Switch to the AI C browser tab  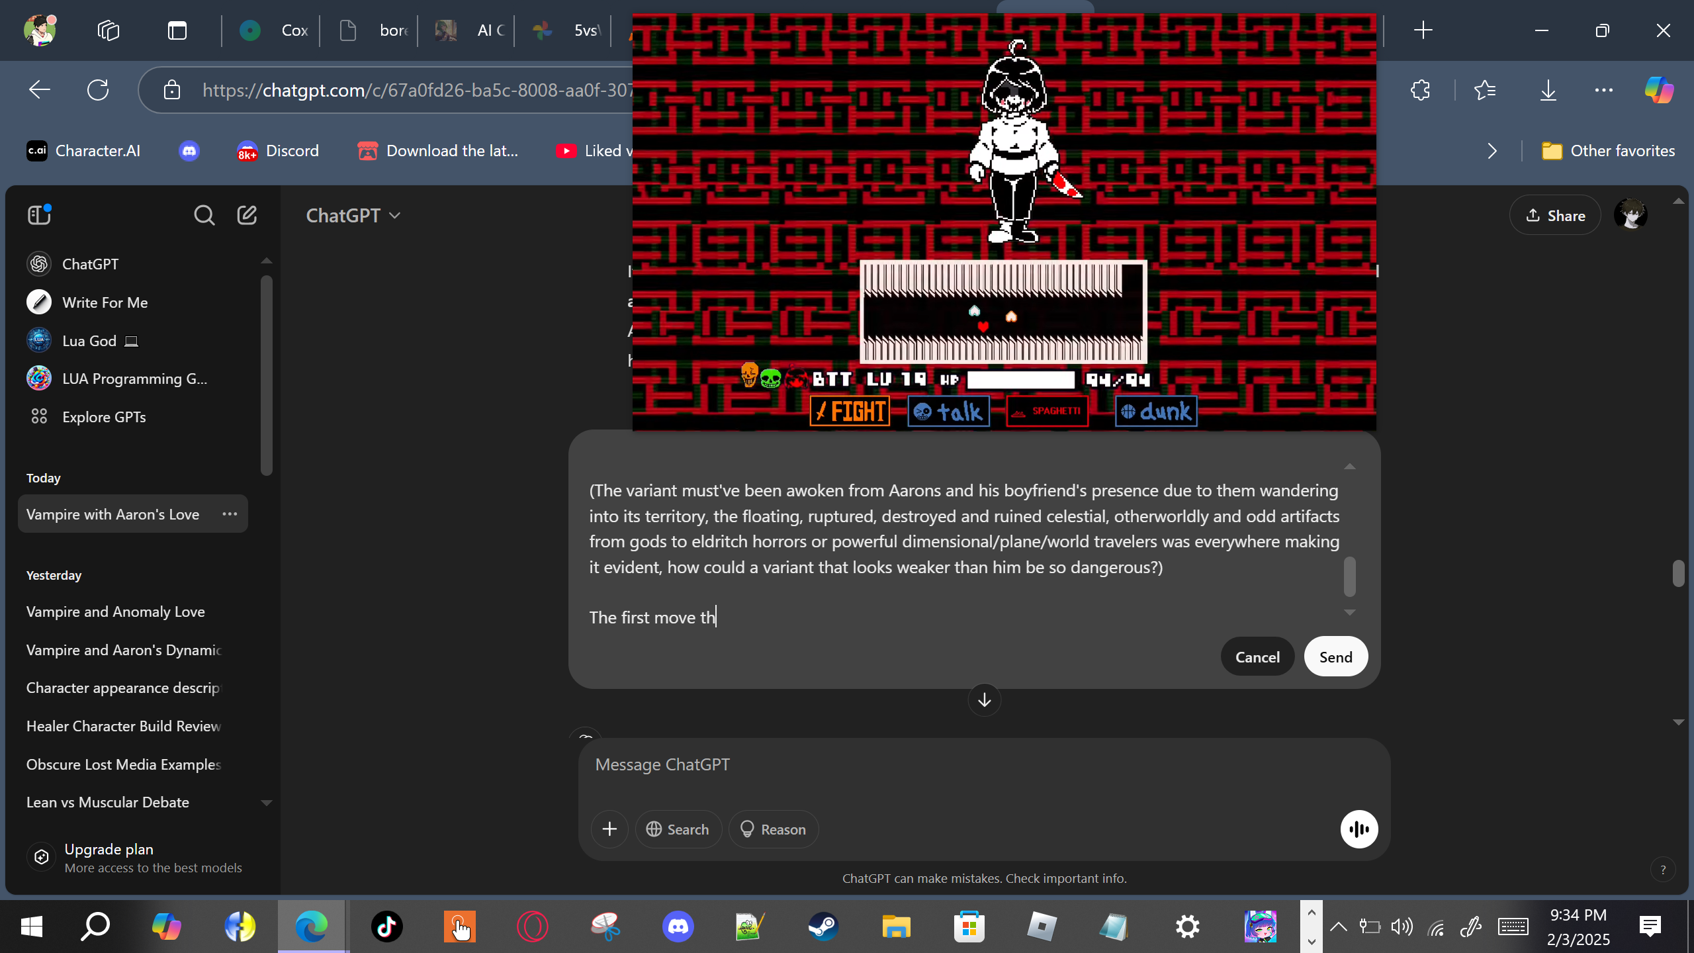(x=468, y=30)
